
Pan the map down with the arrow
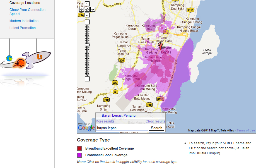(87, 15)
